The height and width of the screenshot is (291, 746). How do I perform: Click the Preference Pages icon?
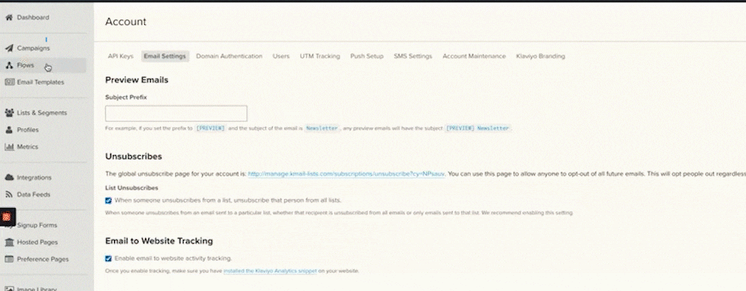(9, 259)
